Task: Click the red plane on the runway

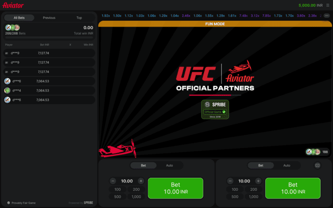Action: [117, 149]
